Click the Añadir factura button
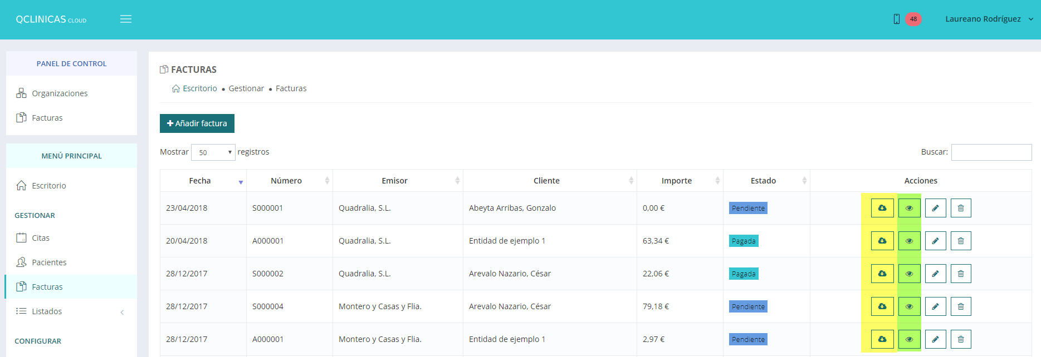The height and width of the screenshot is (357, 1041). pyautogui.click(x=197, y=123)
